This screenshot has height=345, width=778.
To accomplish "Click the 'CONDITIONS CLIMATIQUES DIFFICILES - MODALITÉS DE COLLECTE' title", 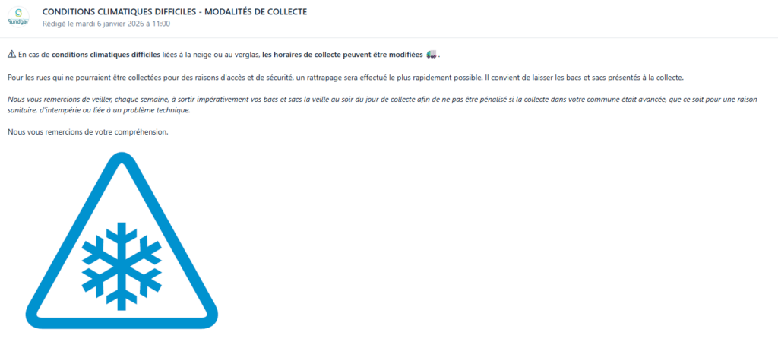I will 175,12.
